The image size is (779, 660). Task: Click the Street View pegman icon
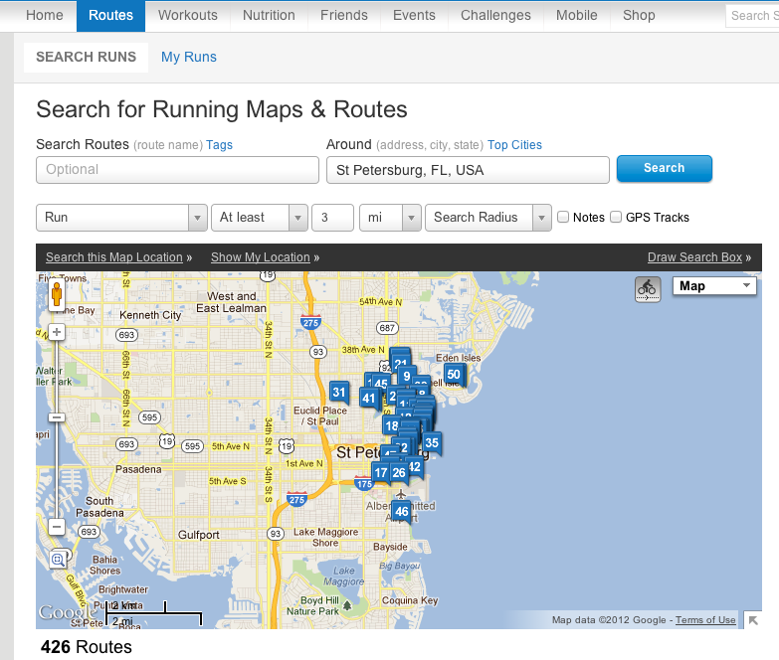tap(57, 295)
